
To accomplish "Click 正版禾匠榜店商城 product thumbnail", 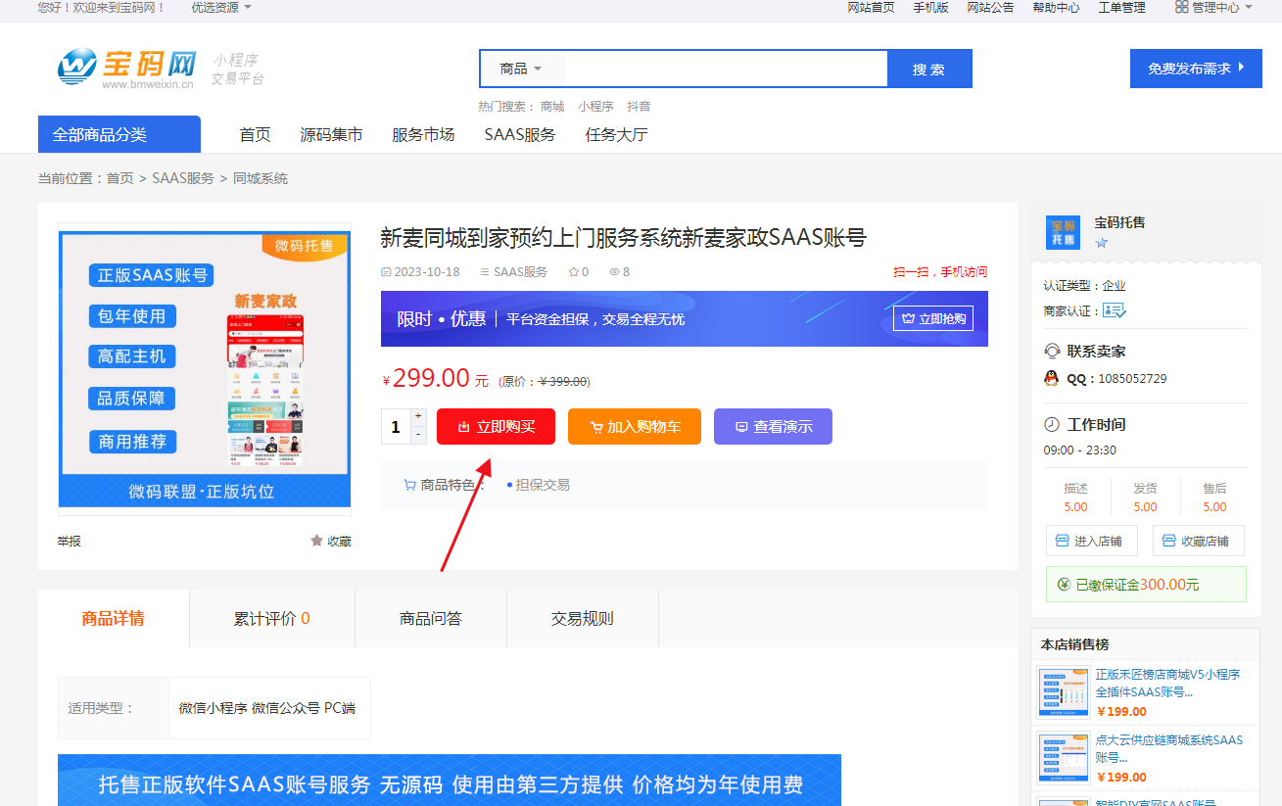I will pos(1063,692).
